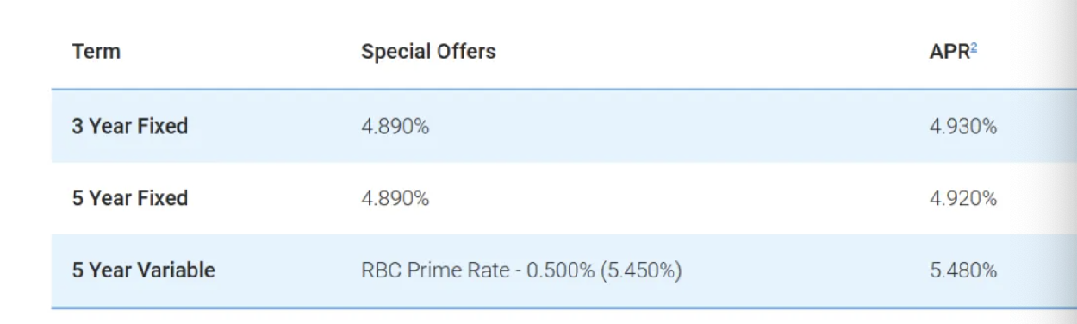Select the 3 Year Fixed row label

click(130, 126)
